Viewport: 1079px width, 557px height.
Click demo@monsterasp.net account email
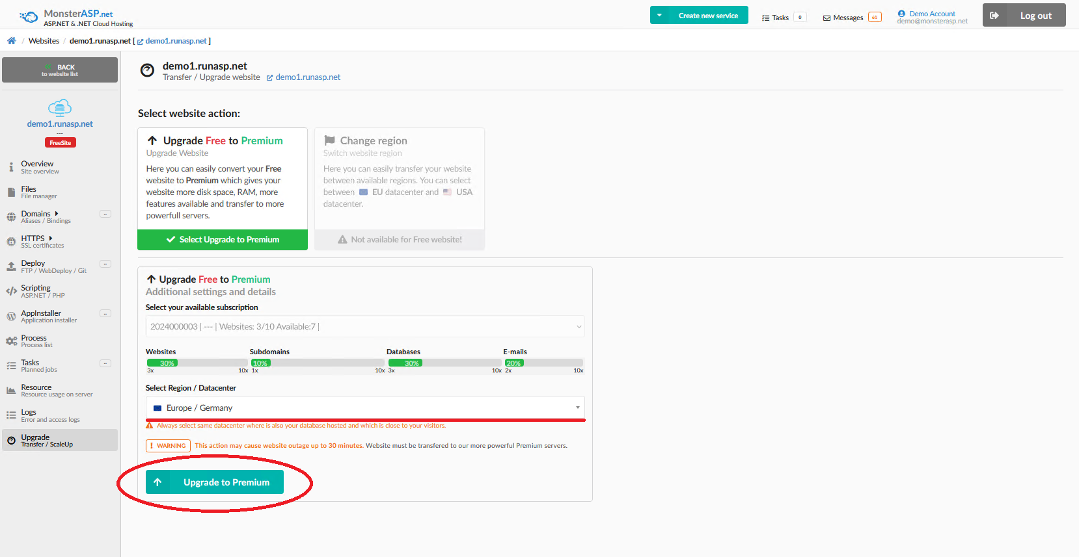coord(932,21)
